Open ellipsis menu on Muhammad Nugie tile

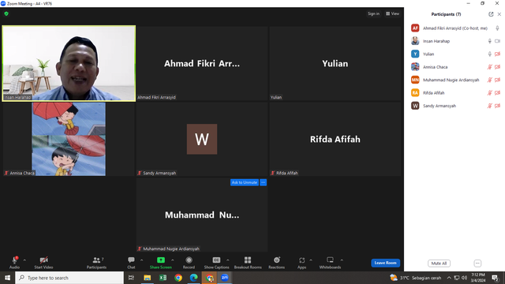coord(263,182)
